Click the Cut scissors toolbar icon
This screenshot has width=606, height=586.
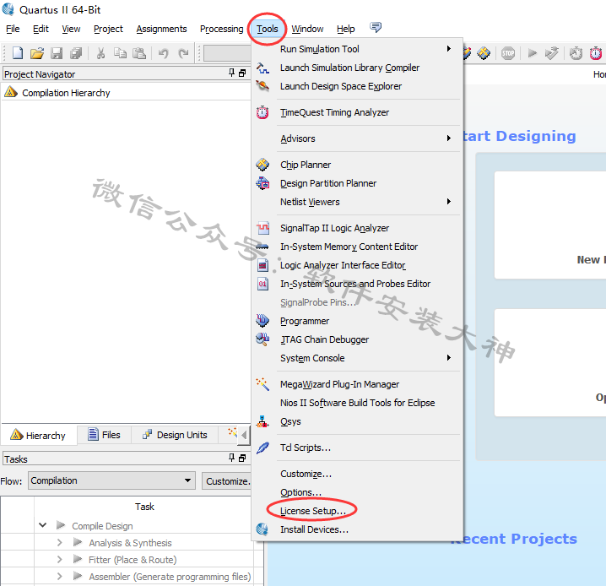pos(101,53)
